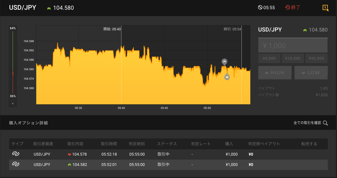Screen dimensions: 337x178
Task: Select the ¥50,000 preset amount
Action: [316, 58]
